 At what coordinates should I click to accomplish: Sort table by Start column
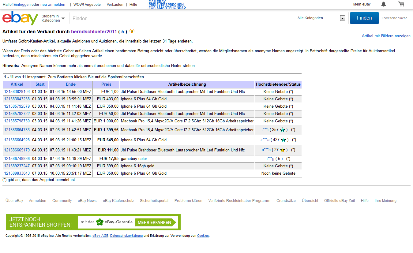(x=40, y=84)
